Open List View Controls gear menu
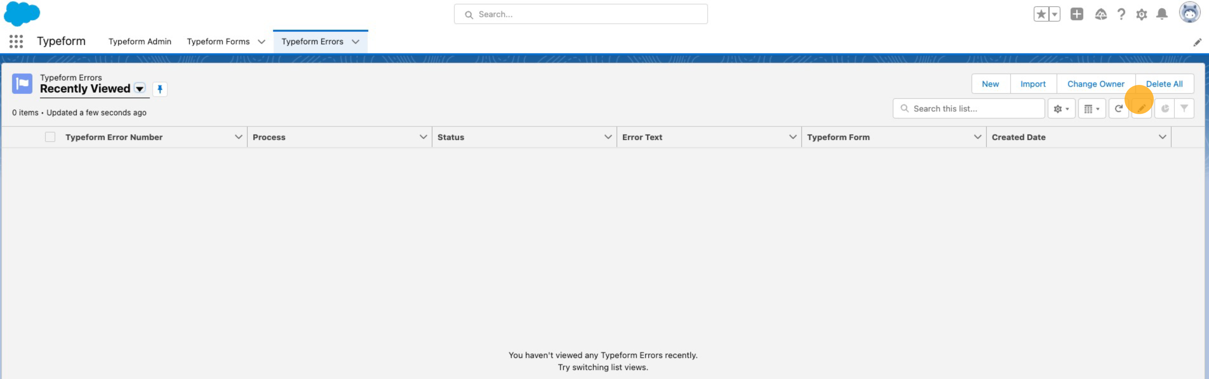1209x379 pixels. tap(1061, 109)
